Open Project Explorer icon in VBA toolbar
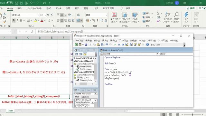Viewport: 206px width, 116px height. coord(131,44)
